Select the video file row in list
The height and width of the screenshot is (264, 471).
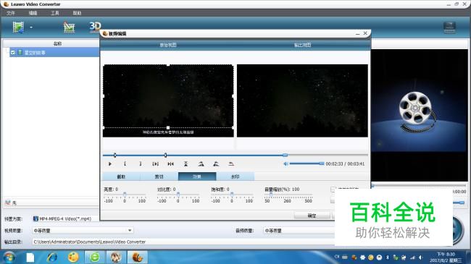point(54,53)
